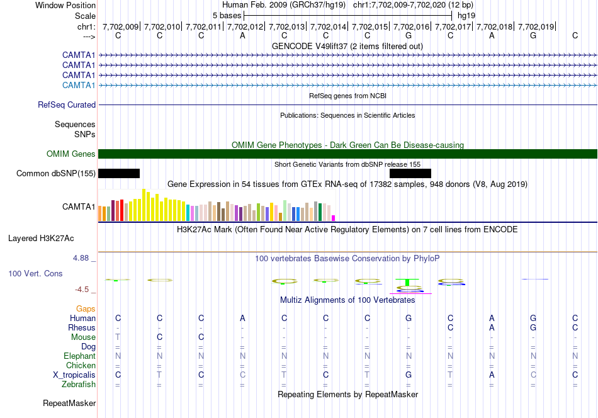Click the magenta last bar in the GTEx chart

[x=334, y=218]
